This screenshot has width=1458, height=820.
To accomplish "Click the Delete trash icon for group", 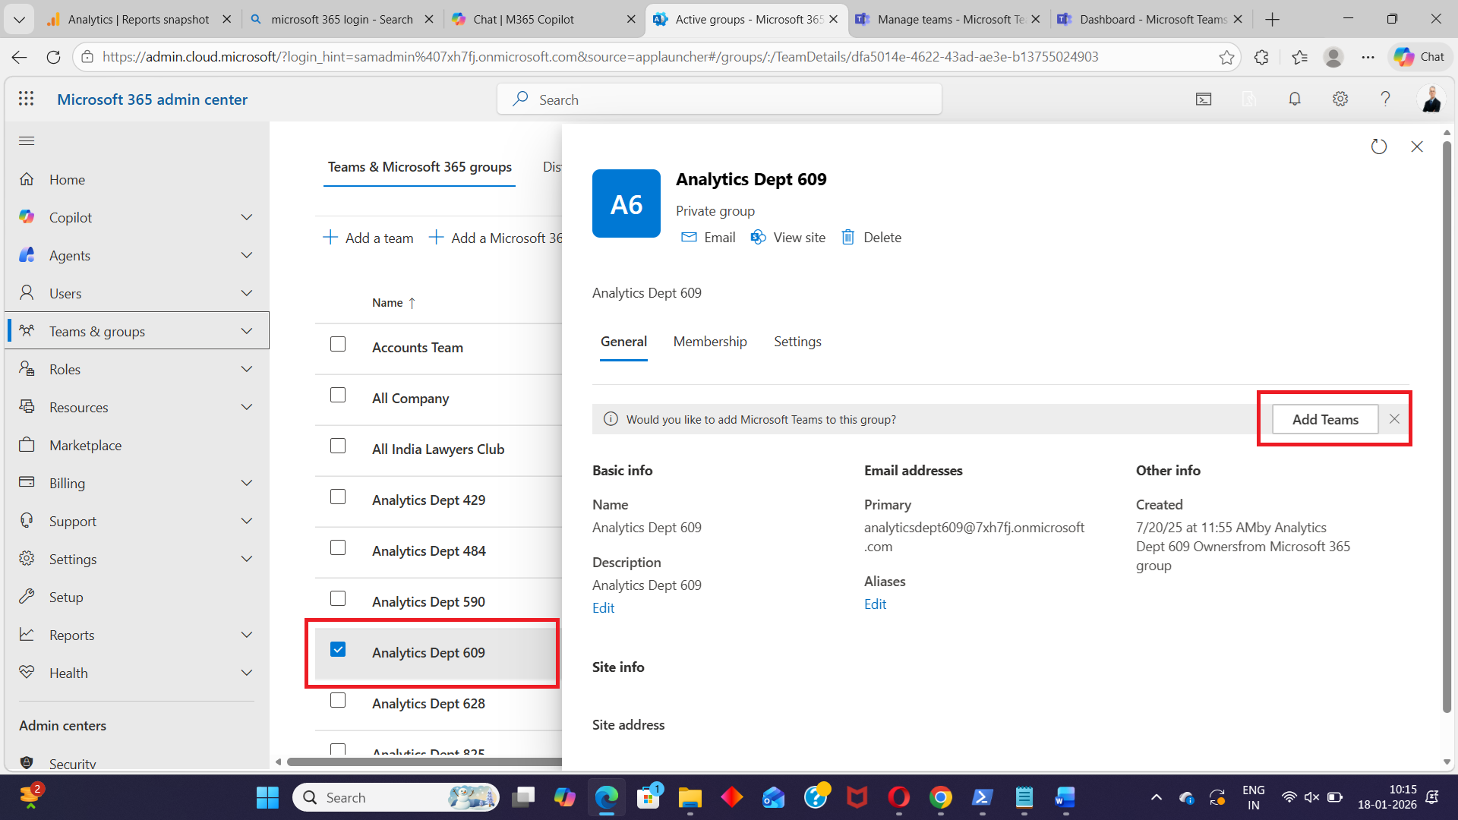I will [x=848, y=238].
